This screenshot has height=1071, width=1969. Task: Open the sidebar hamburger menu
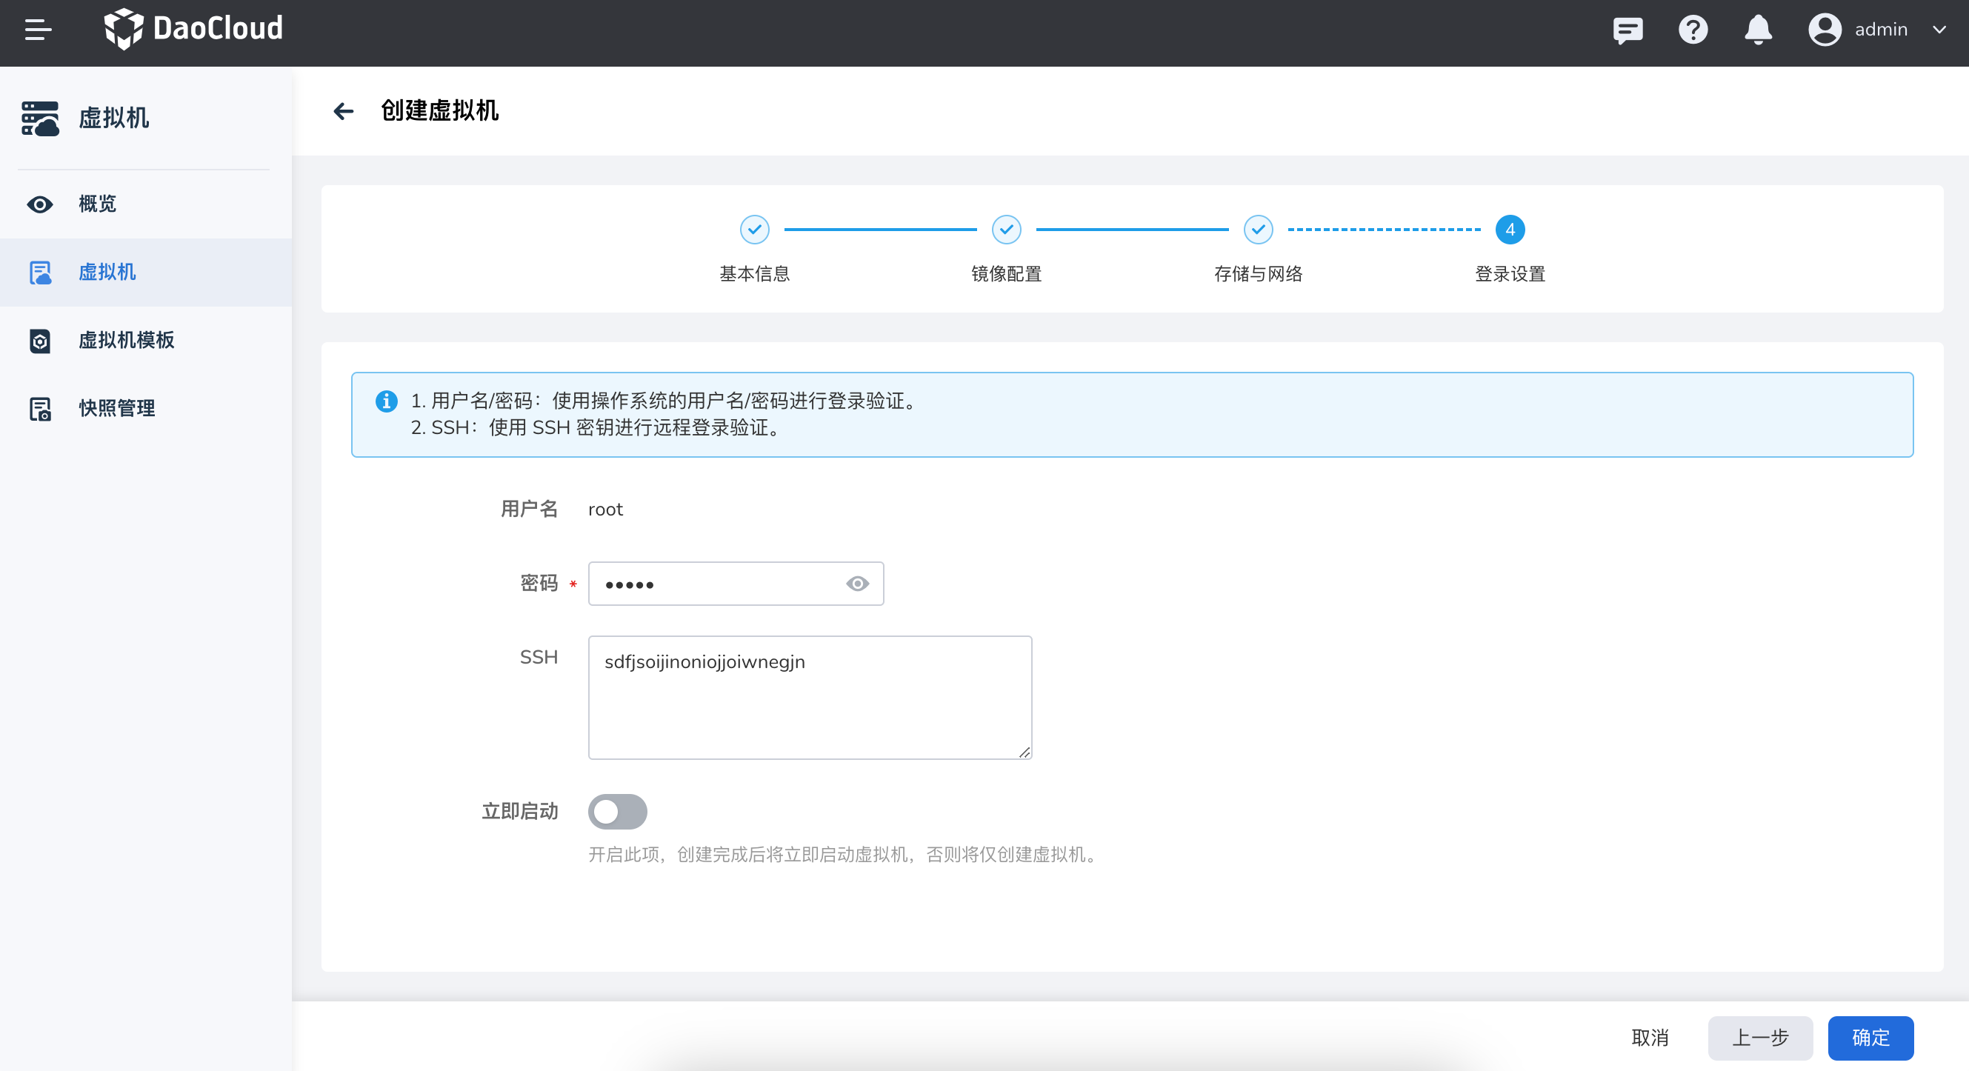pos(37,30)
